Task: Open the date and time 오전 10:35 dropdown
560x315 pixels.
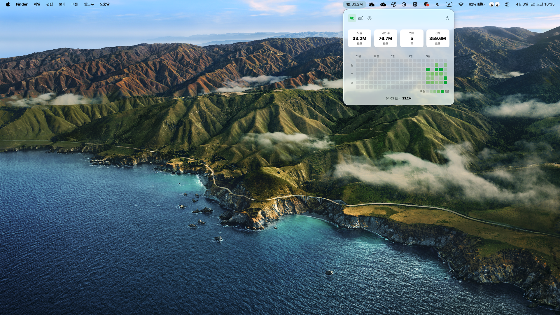Action: [535, 4]
